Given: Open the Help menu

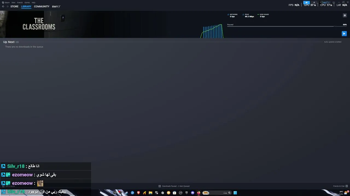Looking at the screenshot, I should tap(33, 2).
